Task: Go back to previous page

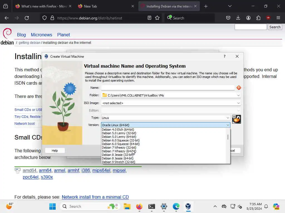Action: click(7, 18)
